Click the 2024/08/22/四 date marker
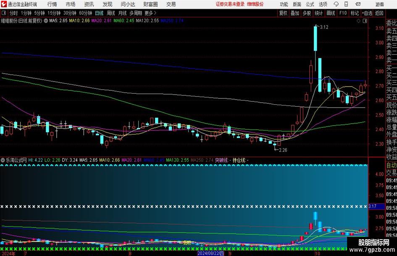This screenshot has width=397, height=256. 210,253
